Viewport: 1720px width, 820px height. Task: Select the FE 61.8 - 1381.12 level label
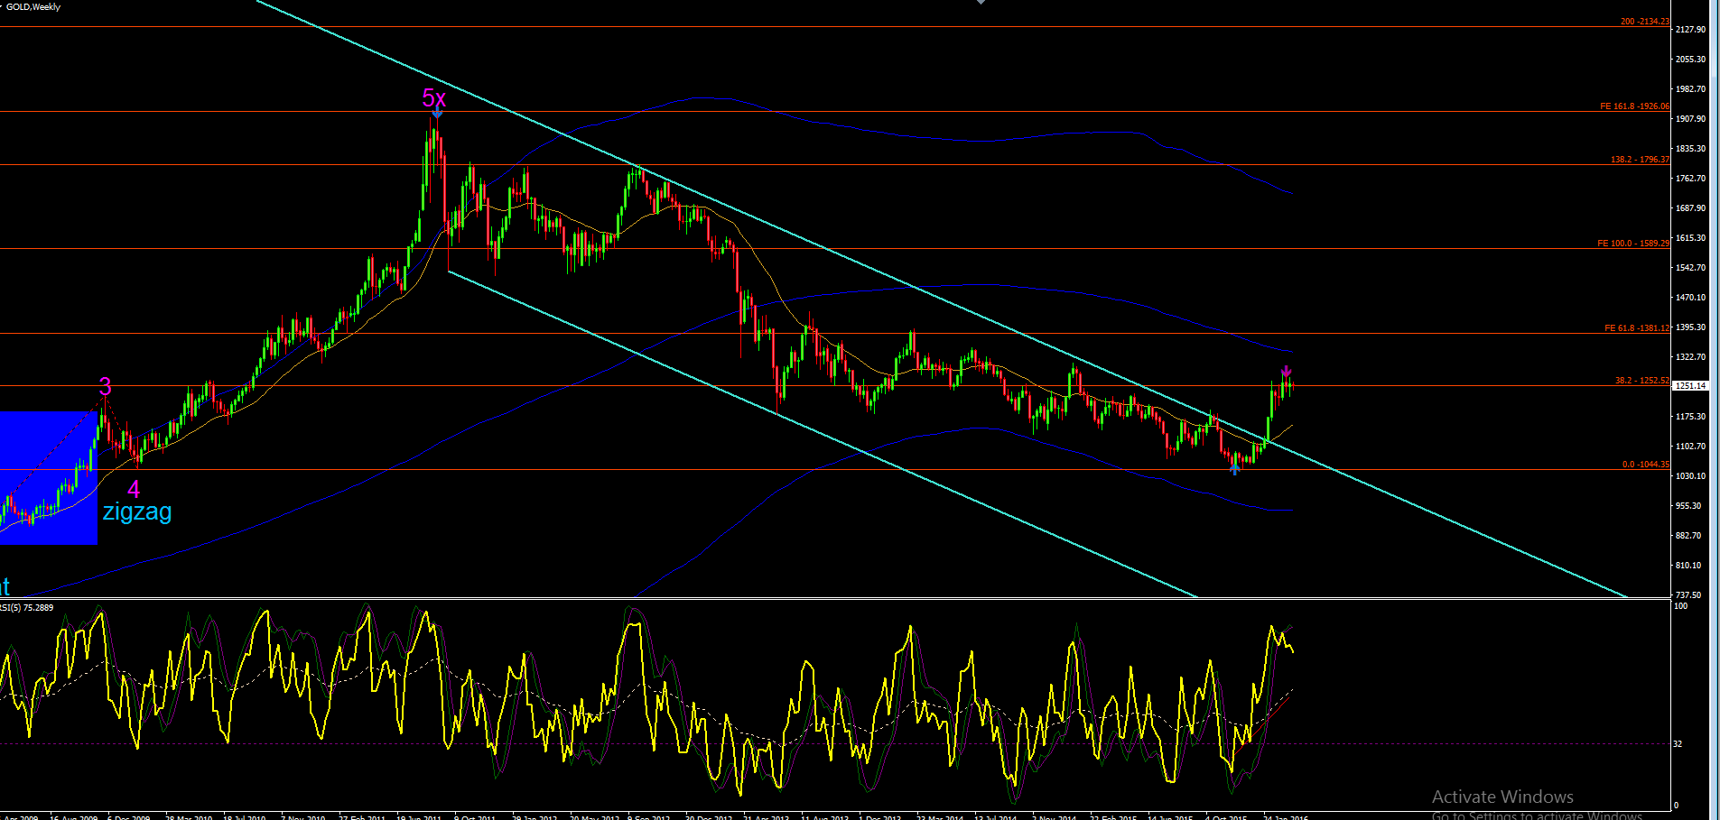tap(1637, 328)
